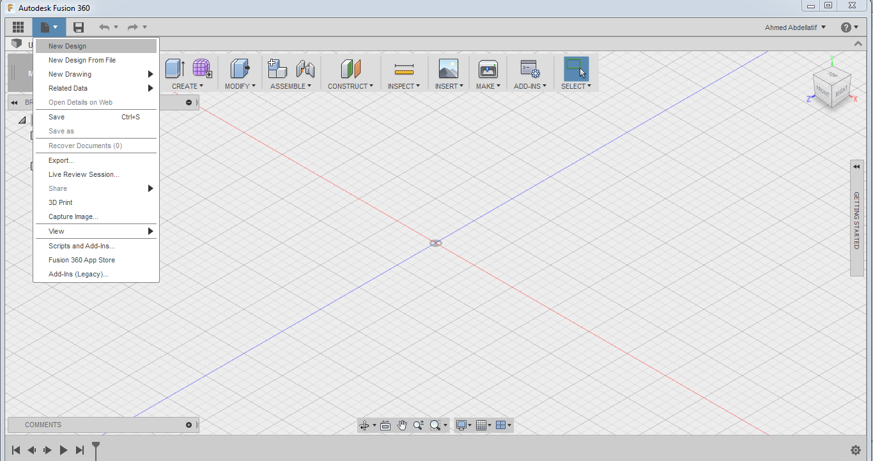Open the MAKE dropdown
Viewport: 873px width, 461px height.
click(x=488, y=86)
